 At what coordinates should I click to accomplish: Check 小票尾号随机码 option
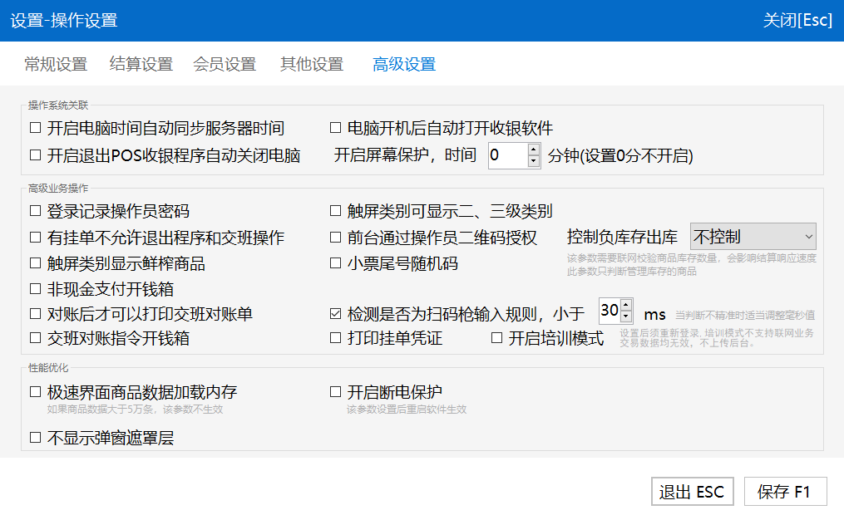click(335, 262)
